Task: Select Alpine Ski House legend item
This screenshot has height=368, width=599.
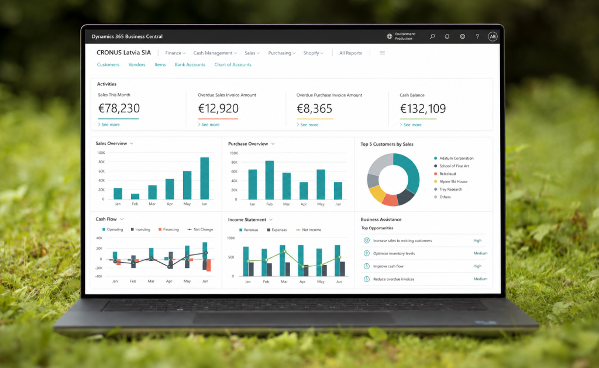Action: [450, 181]
